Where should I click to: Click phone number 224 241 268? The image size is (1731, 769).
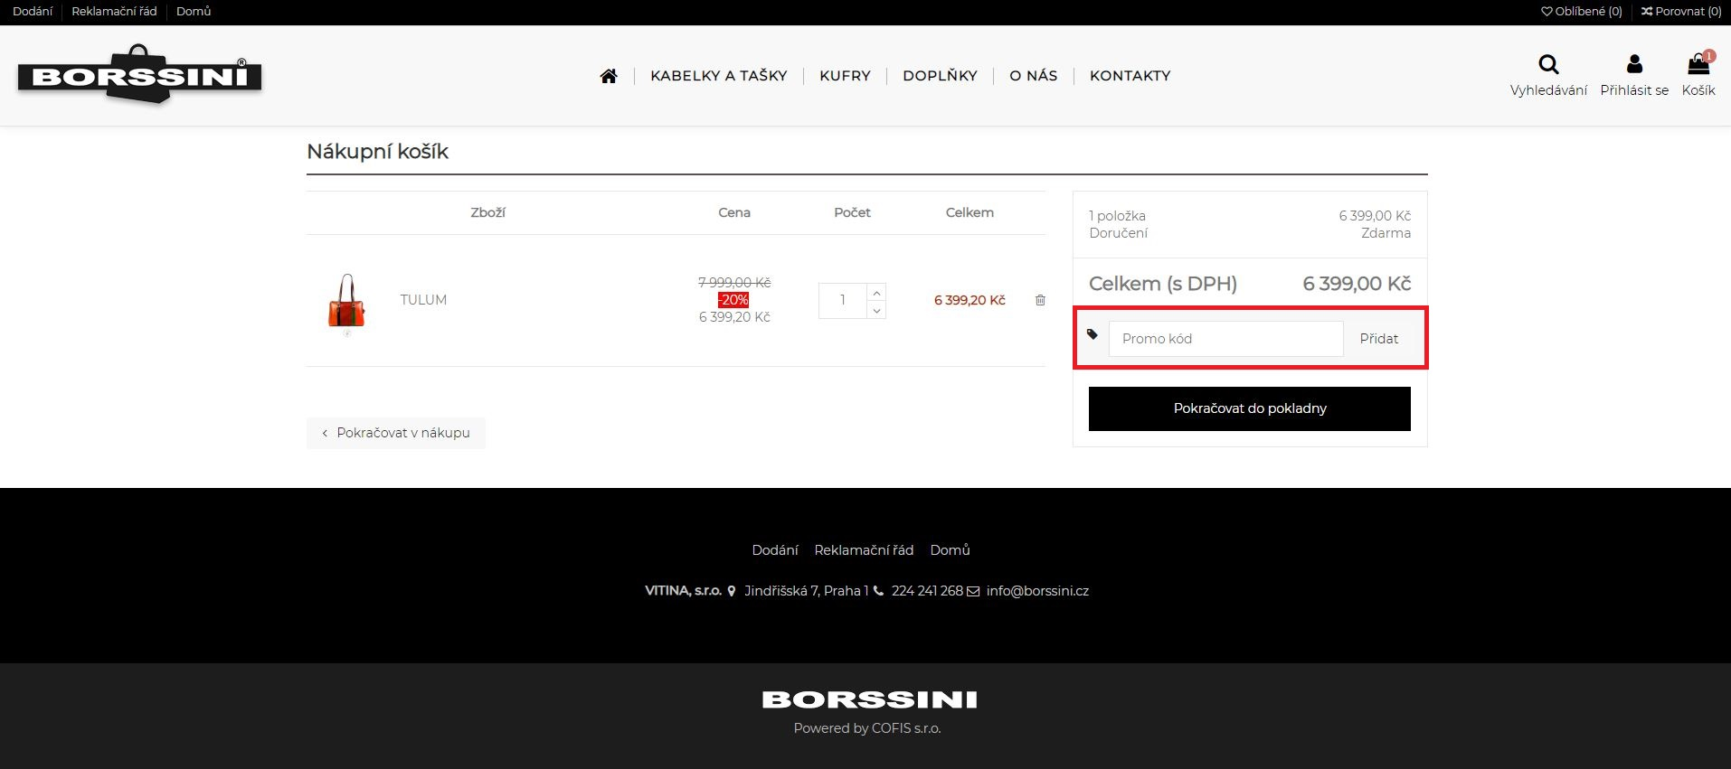click(x=927, y=591)
